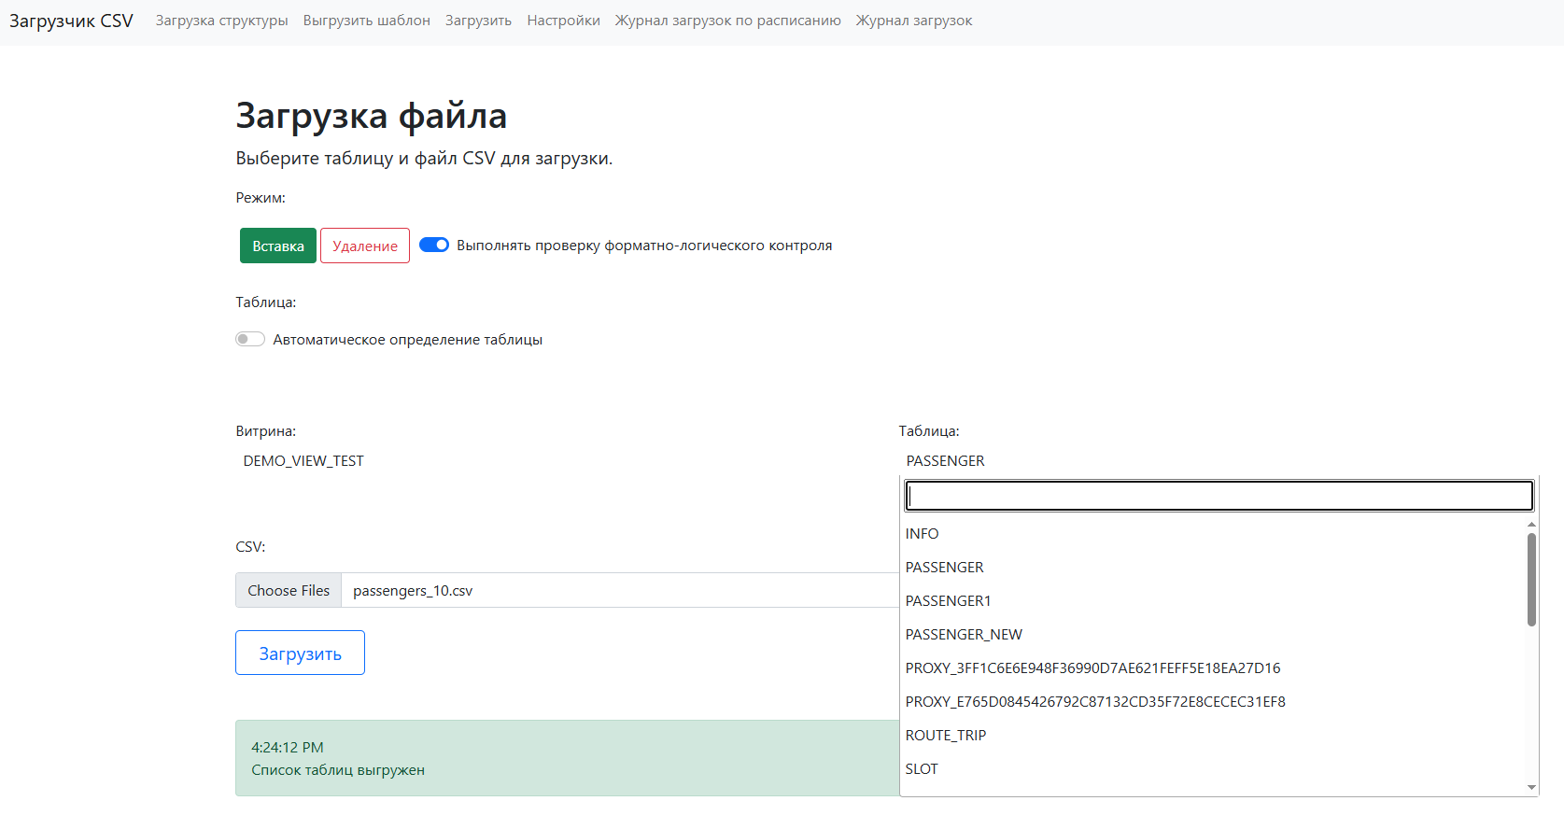Viewport: 1564px width, 815px height.
Task: Collapse the Таблица dropdown showing PASSENGER
Action: (x=1217, y=461)
